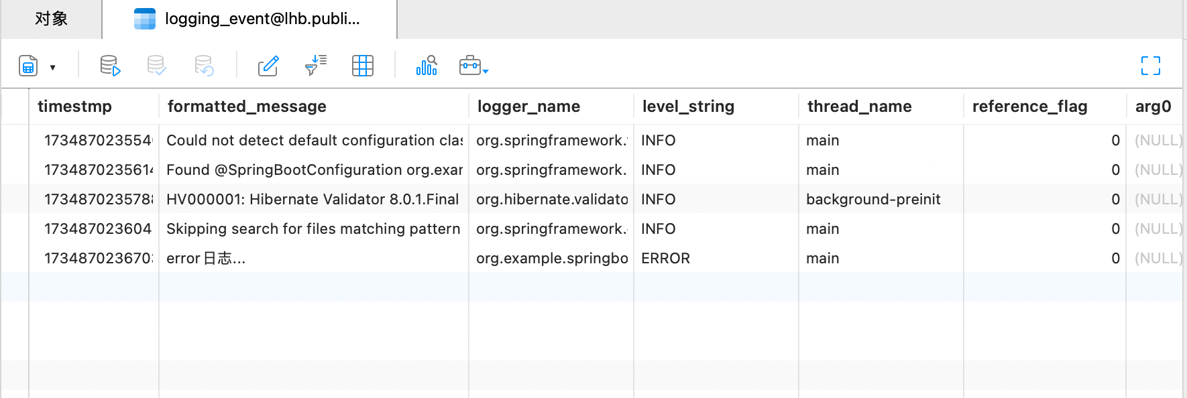Select the 'error 日志...' message cell
The image size is (1187, 398).
pyautogui.click(x=314, y=258)
